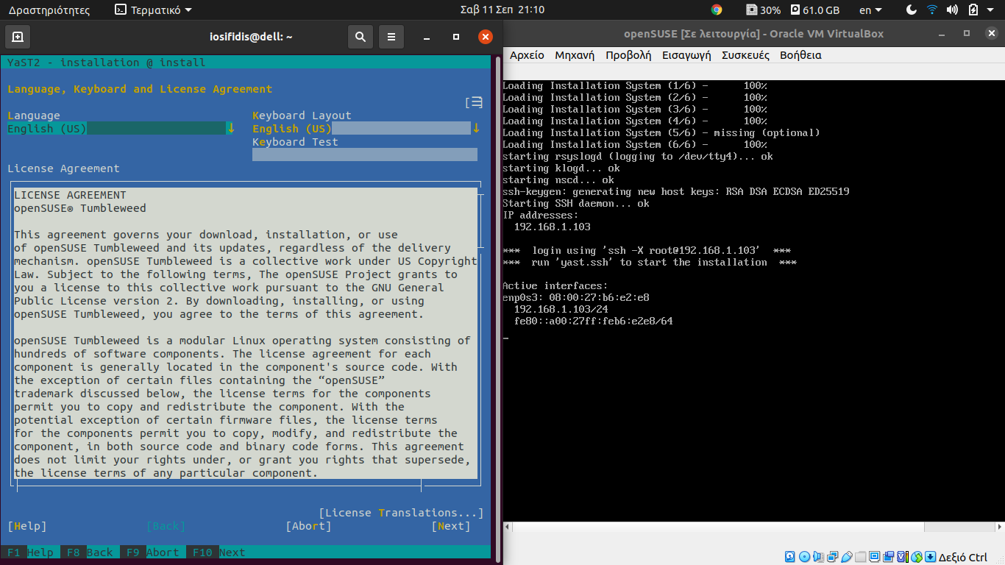Click the [Next] button in YaST
The height and width of the screenshot is (565, 1005).
451,526
